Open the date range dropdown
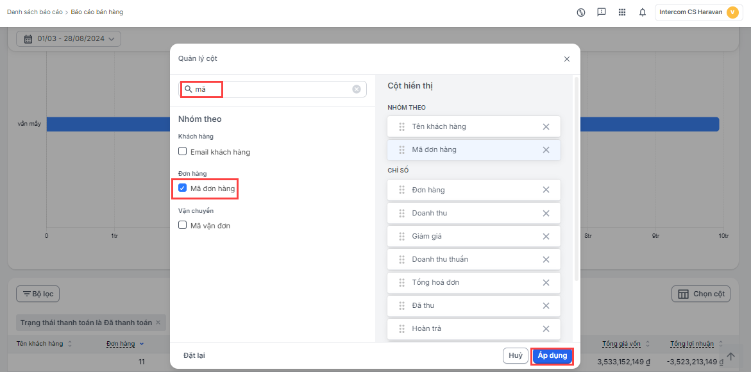Screen dimensions: 751x372 (x=69, y=39)
